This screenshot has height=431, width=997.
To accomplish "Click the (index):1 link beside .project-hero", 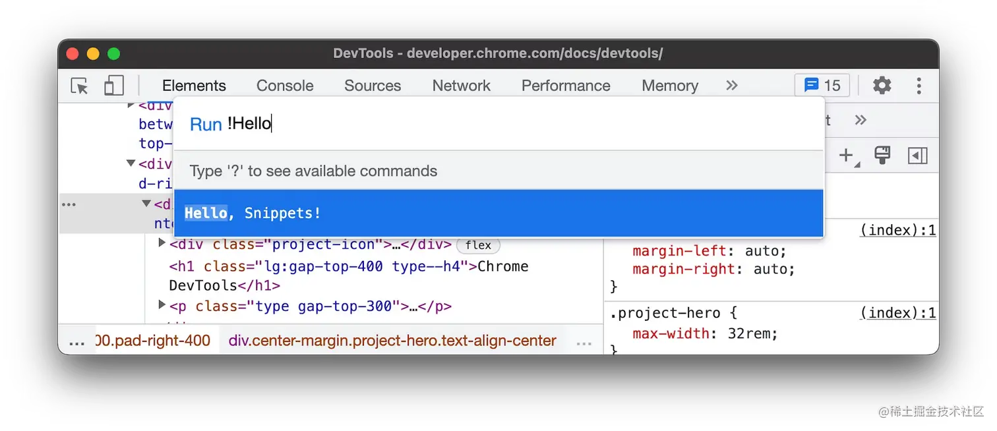I will tap(897, 313).
